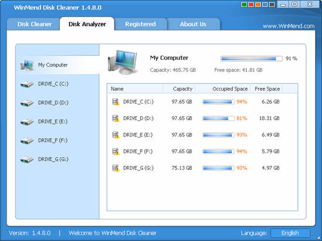The image size is (322, 241).
Task: Click the DRIVE_D warning disk icon in table
Action: coord(115,118)
